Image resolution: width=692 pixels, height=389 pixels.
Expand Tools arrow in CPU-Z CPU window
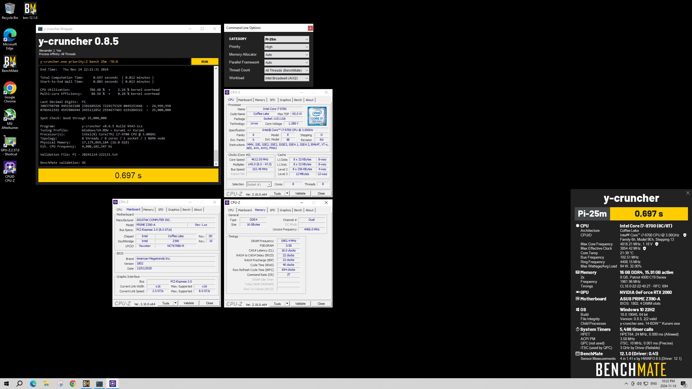(x=287, y=193)
